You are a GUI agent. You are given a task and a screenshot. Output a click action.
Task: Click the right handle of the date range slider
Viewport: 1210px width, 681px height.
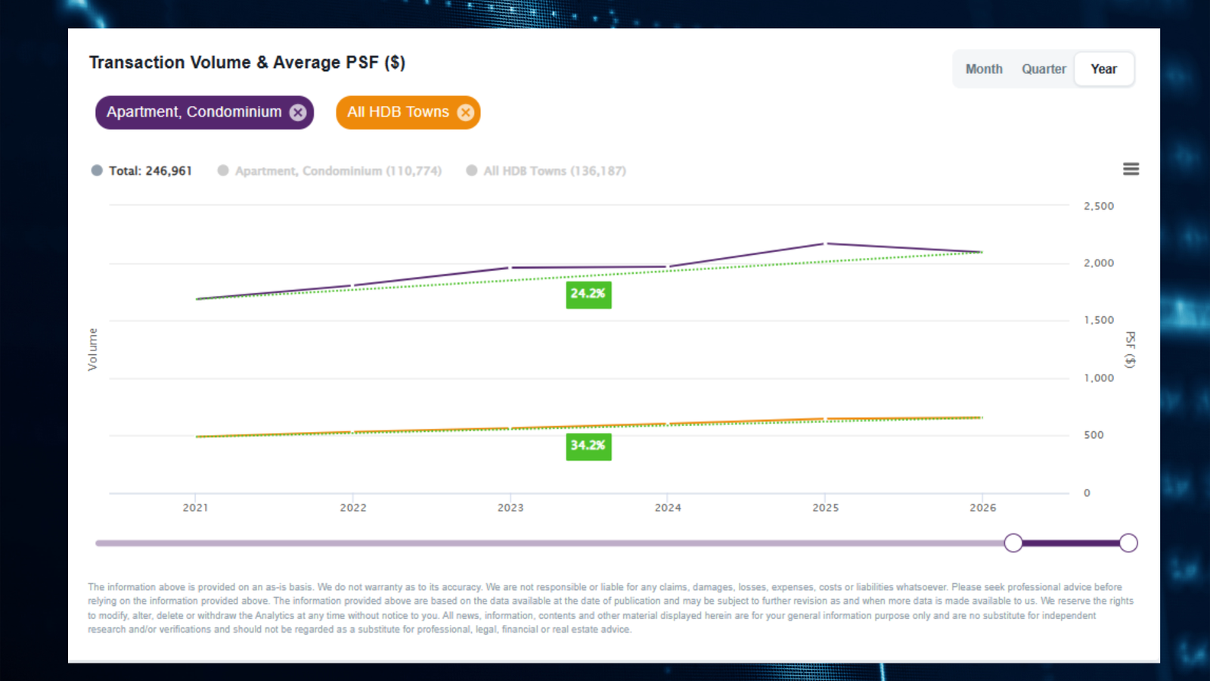point(1128,543)
